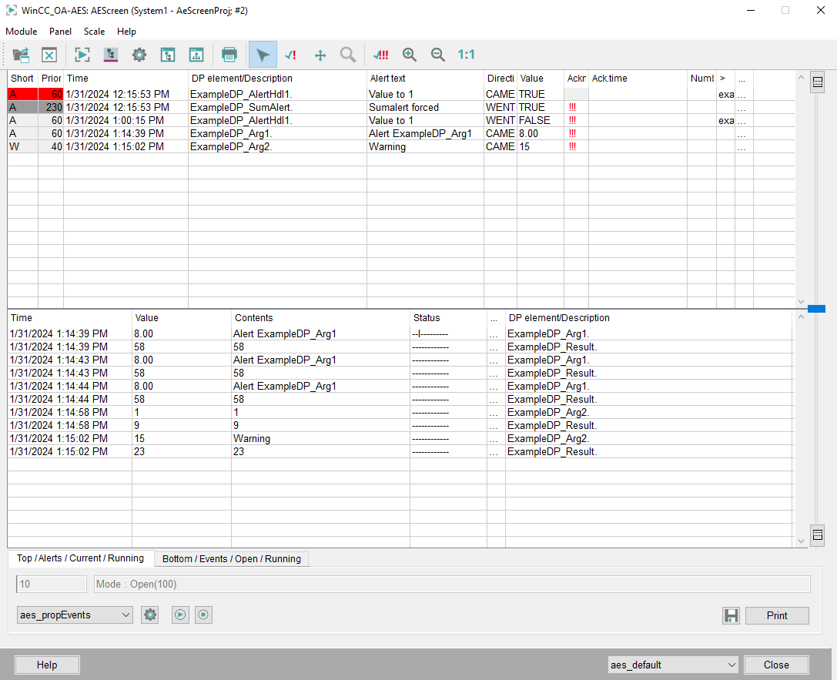Select the pan move tool icon

pos(320,55)
